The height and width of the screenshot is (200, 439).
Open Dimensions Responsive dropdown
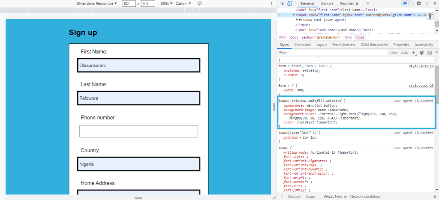click(97, 3)
